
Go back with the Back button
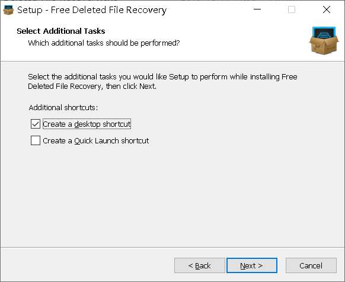pos(200,265)
